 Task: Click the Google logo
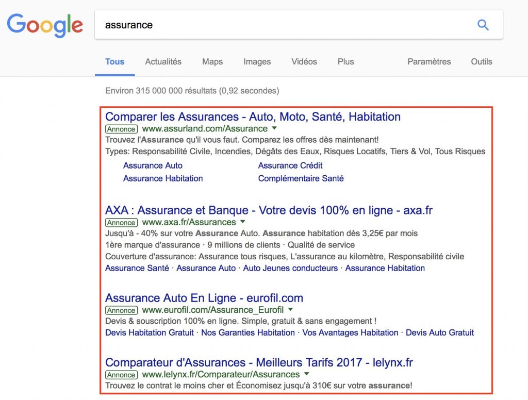click(x=45, y=25)
